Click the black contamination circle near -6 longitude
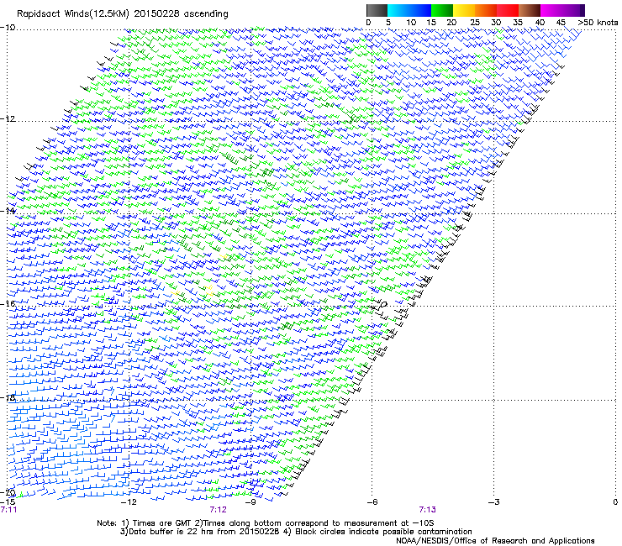 click(x=383, y=305)
